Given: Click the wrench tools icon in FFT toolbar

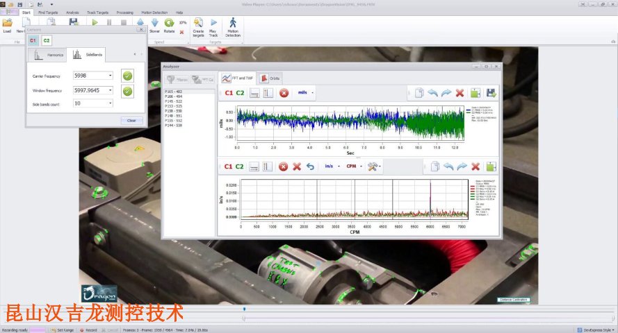Looking at the screenshot, I should point(372,166).
